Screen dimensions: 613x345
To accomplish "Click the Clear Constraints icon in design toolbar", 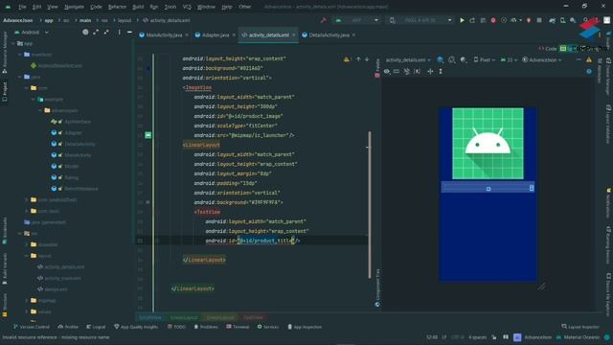I will click(x=407, y=71).
